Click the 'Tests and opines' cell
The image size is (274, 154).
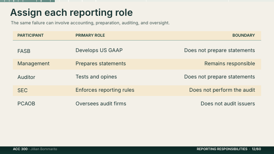96,77
